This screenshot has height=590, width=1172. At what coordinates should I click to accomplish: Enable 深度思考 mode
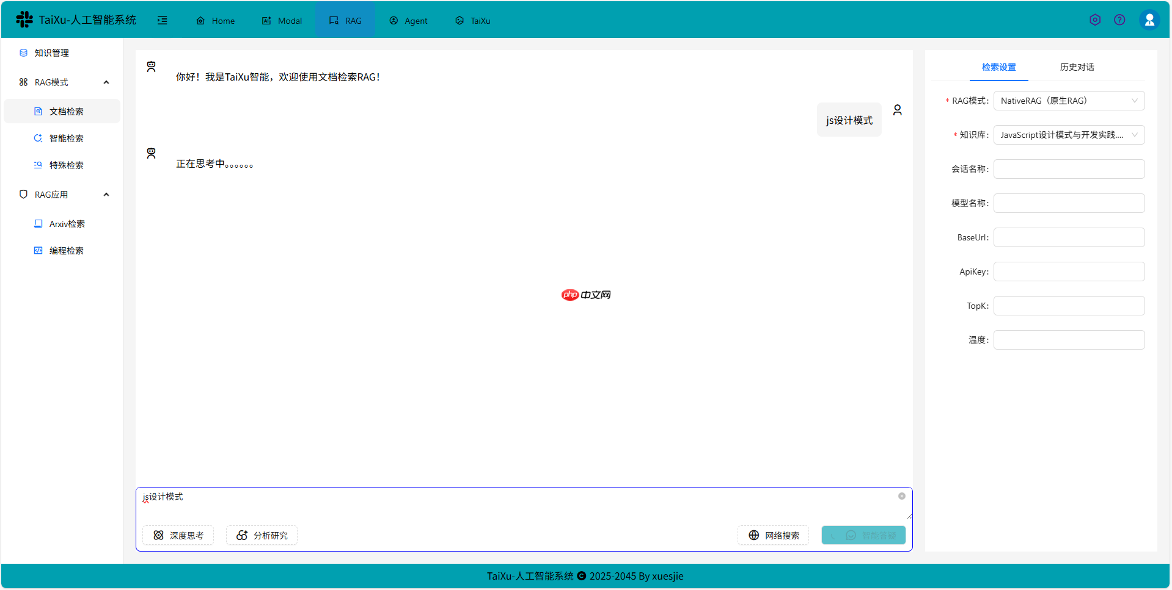(178, 535)
